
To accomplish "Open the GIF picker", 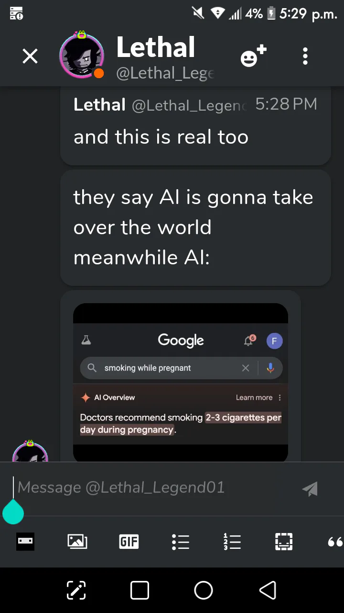I will click(129, 542).
